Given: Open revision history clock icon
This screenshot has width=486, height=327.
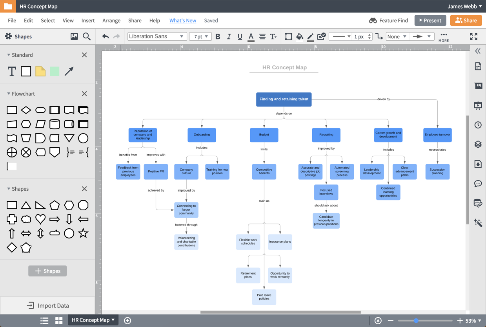Looking at the screenshot, I should pos(478,125).
